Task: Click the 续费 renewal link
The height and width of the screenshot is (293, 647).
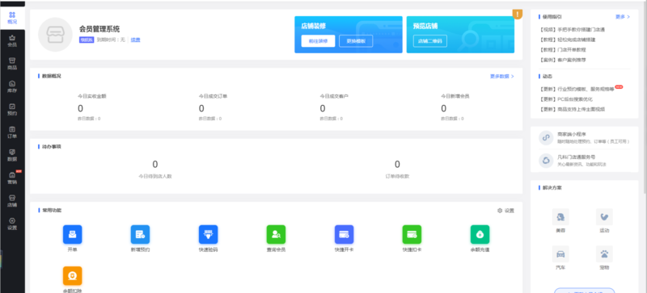Action: coord(135,40)
